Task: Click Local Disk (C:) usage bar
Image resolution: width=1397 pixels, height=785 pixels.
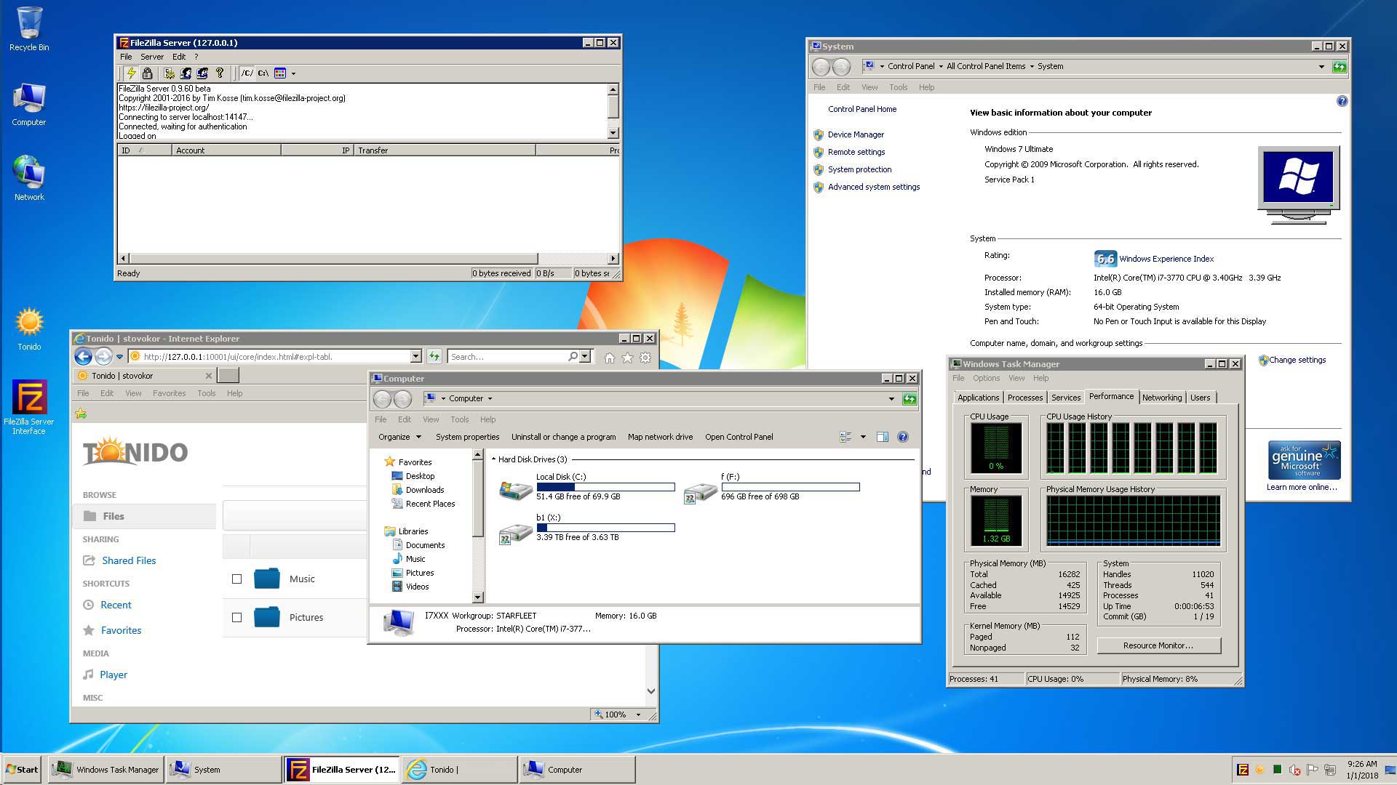Action: tap(605, 487)
